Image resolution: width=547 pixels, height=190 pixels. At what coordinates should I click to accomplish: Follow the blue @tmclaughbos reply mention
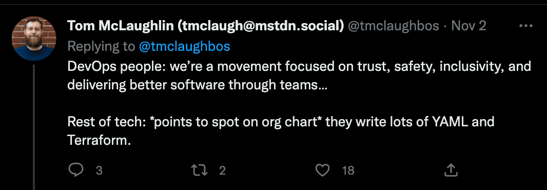coord(184,46)
